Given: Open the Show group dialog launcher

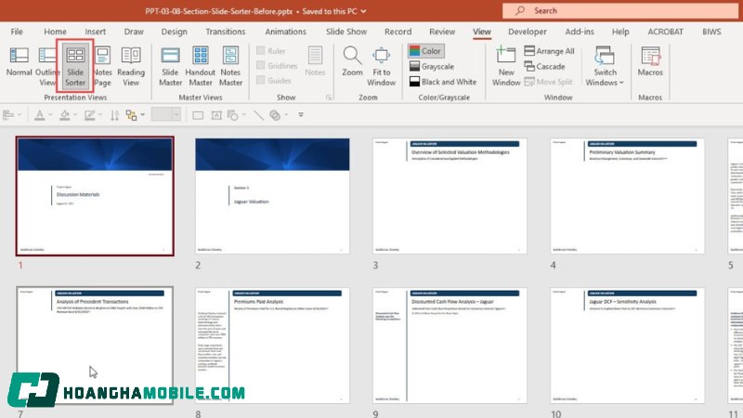Looking at the screenshot, I should 329,98.
